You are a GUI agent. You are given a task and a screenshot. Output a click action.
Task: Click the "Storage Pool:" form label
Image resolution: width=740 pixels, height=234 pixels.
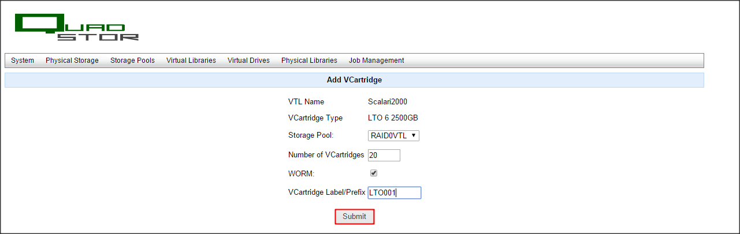pos(311,136)
